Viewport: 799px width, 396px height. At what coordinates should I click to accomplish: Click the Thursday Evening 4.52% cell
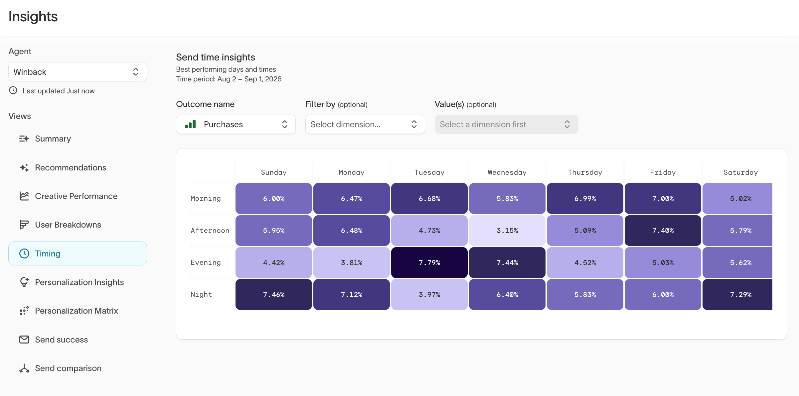click(x=585, y=262)
